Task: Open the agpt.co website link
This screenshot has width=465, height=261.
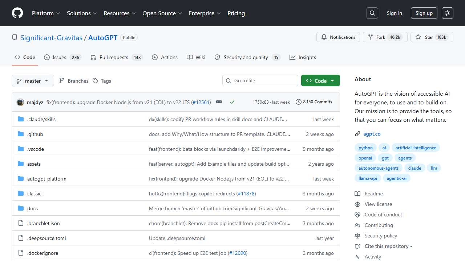Action: (372, 134)
